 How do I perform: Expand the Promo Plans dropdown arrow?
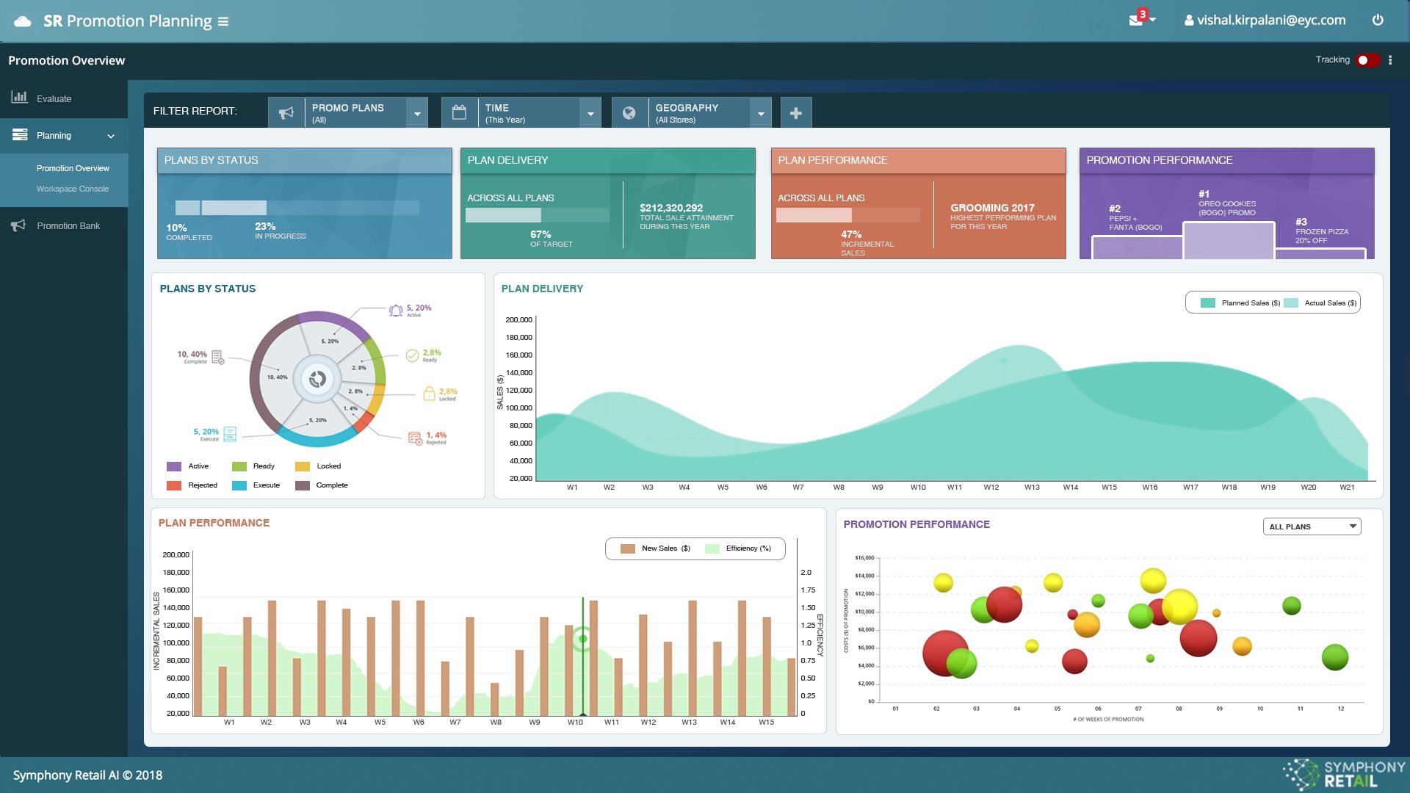pyautogui.click(x=417, y=114)
